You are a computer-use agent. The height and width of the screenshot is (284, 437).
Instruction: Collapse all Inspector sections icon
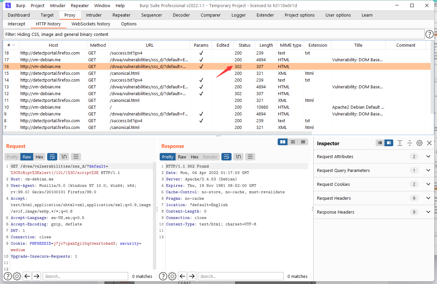(x=410, y=143)
